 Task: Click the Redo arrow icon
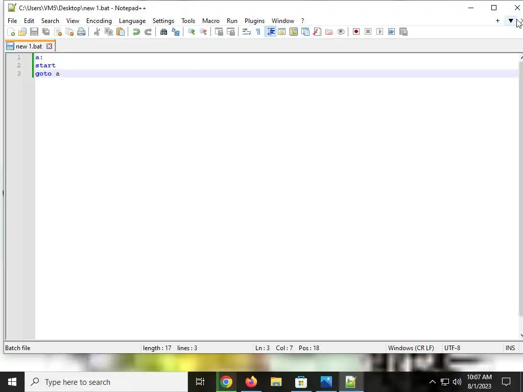[x=148, y=32]
